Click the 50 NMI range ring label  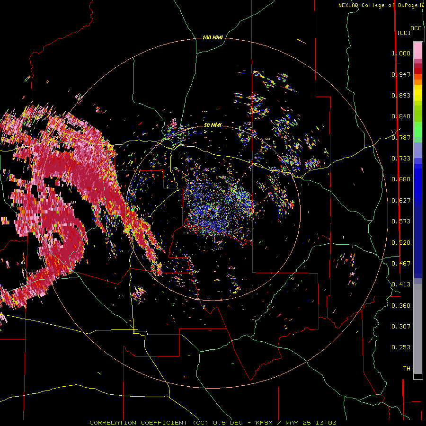(x=213, y=125)
